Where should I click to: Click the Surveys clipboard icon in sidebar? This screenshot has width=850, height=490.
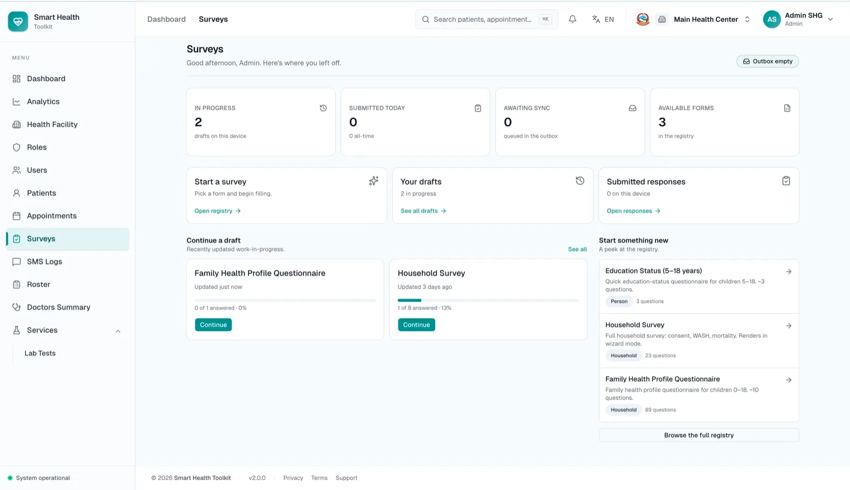click(16, 239)
